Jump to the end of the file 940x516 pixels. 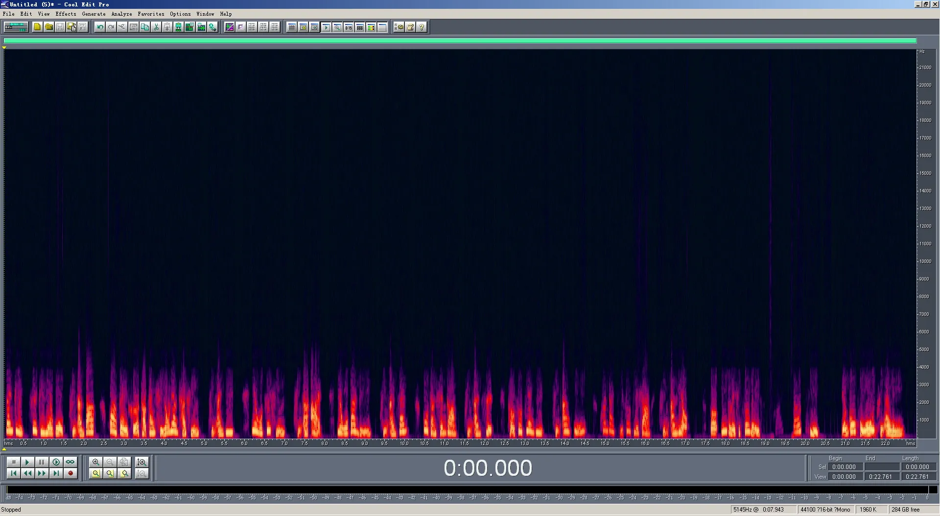point(56,473)
